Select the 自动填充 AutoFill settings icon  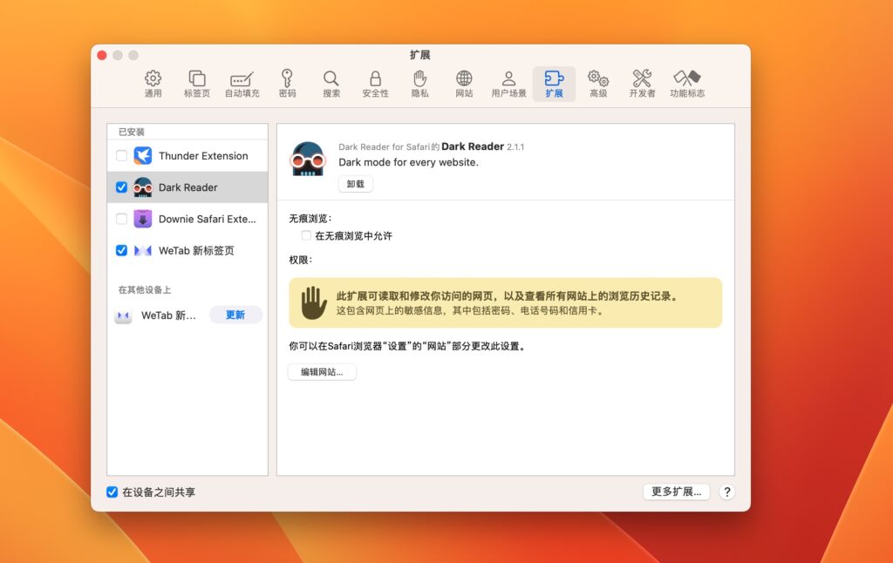coord(241,83)
